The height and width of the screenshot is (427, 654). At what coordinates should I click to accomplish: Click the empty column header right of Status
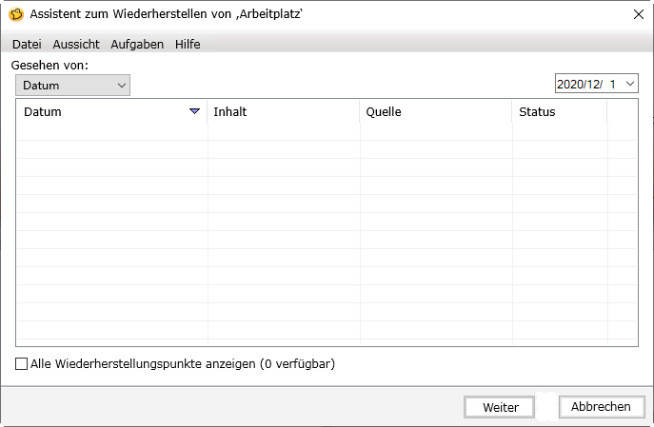622,112
